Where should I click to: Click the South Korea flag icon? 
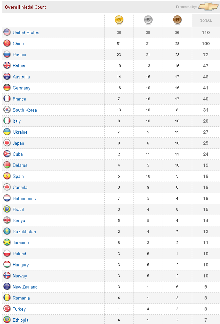pos(7,110)
